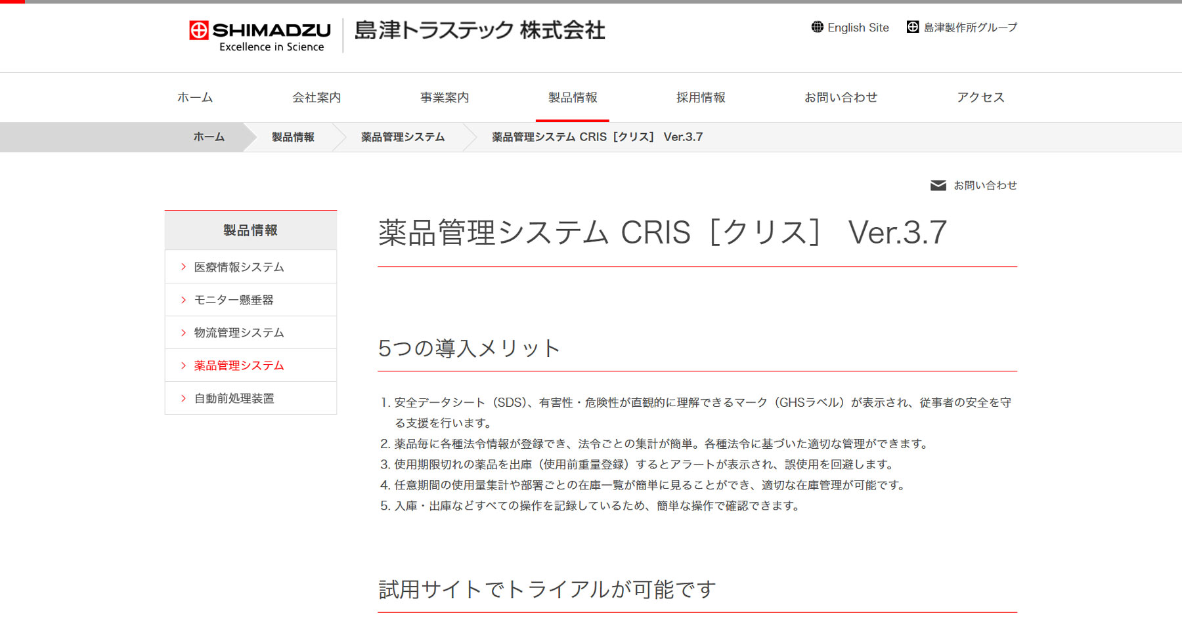Click the heading 試用サイトでトライアルが可能です
This screenshot has height=626, width=1182.
coord(547,589)
